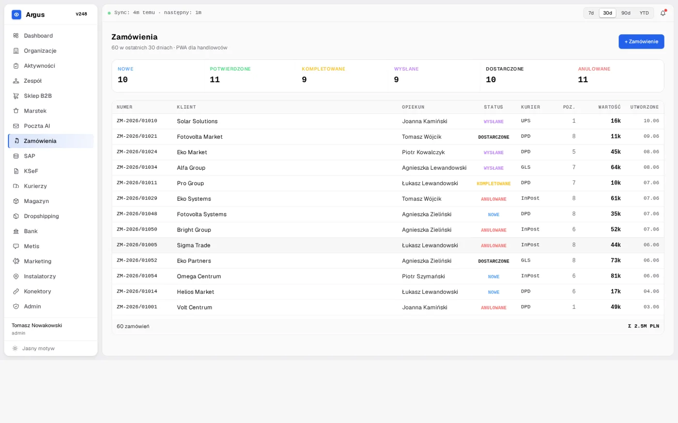This screenshot has height=423, width=678.
Task: Select the 30d time range
Action: [x=607, y=13]
